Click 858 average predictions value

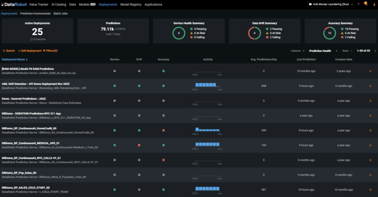click(x=264, y=86)
